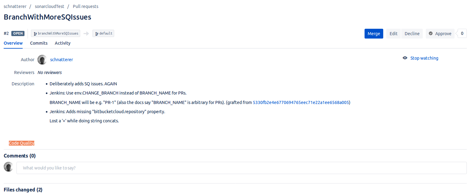
Task: Go to Pull requests breadcrumb
Action: (85, 6)
